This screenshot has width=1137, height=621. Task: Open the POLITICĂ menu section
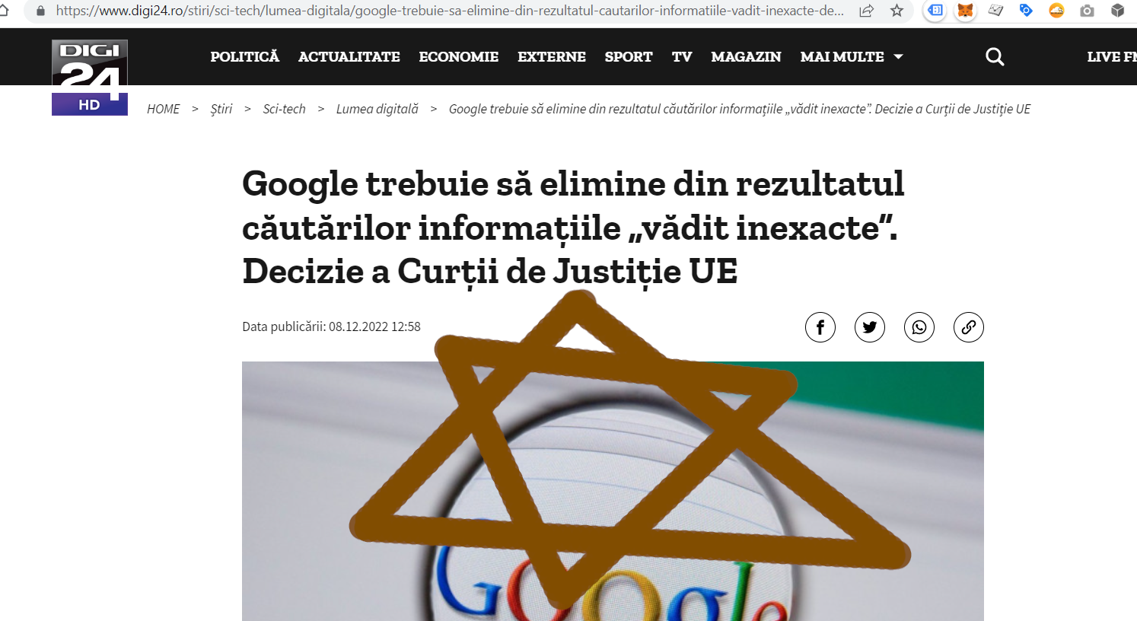point(245,57)
